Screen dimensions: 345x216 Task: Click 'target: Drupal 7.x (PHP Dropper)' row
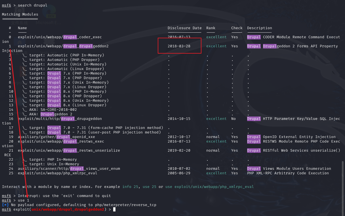(x=62, y=78)
